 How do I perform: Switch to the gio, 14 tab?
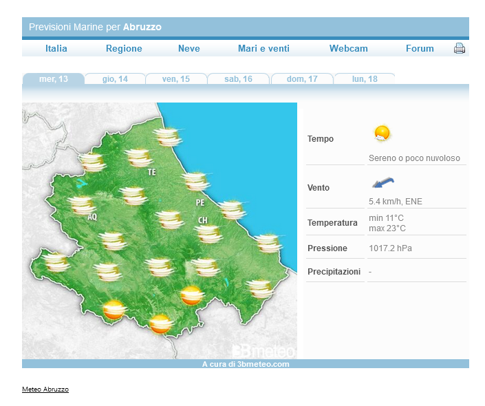coord(115,79)
